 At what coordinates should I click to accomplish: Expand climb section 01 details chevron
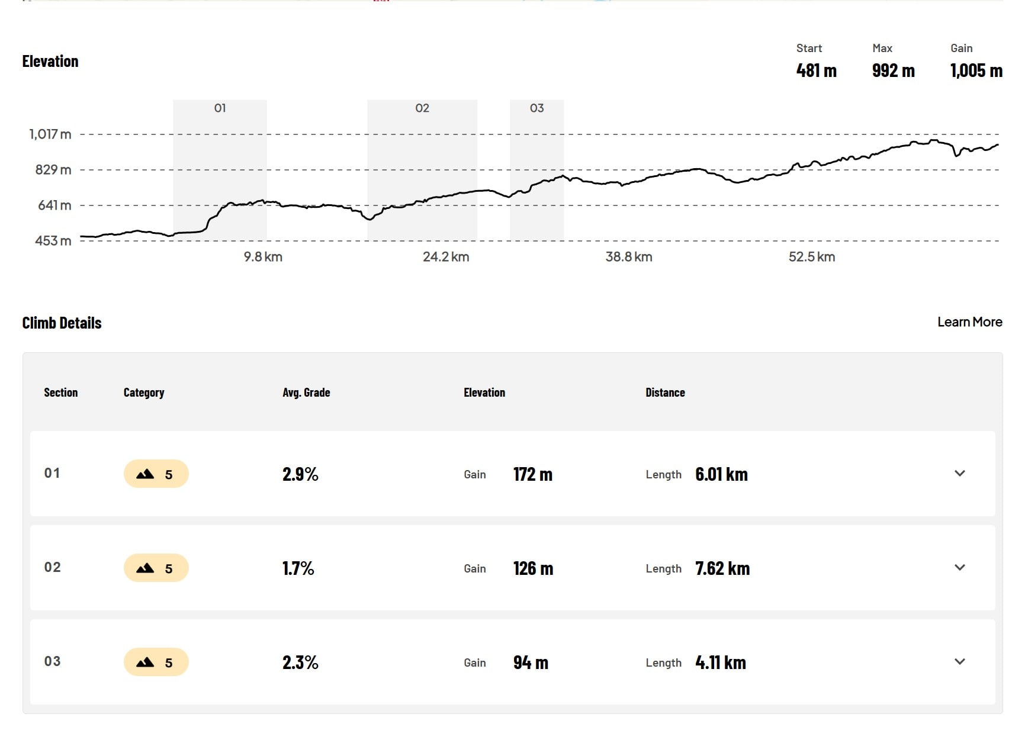pyautogui.click(x=960, y=473)
